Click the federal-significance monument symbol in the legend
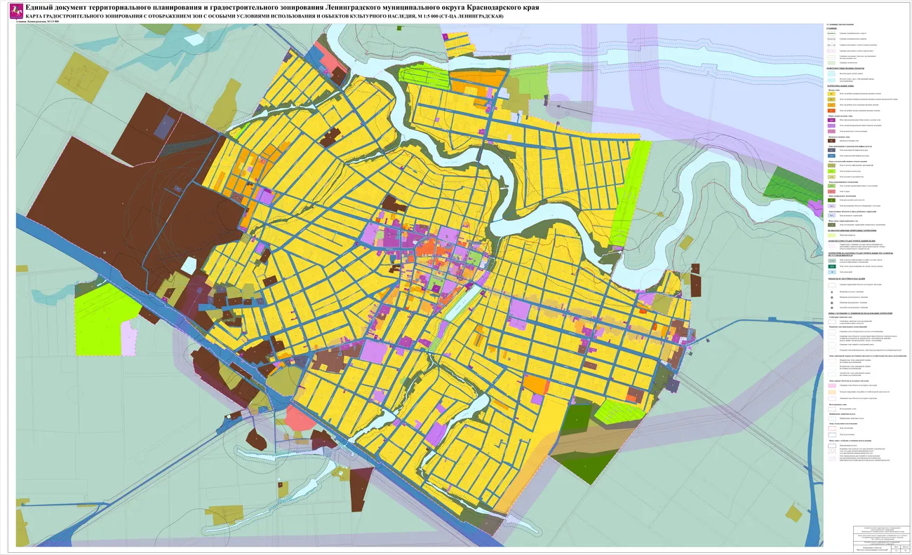Screen dimensions: 912x555 tap(831, 303)
